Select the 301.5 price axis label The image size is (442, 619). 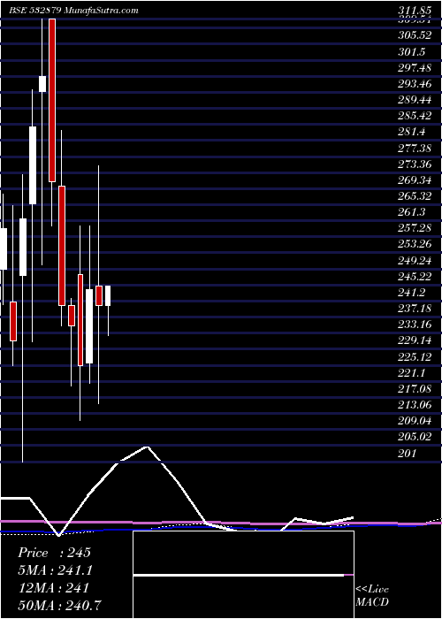coord(411,51)
